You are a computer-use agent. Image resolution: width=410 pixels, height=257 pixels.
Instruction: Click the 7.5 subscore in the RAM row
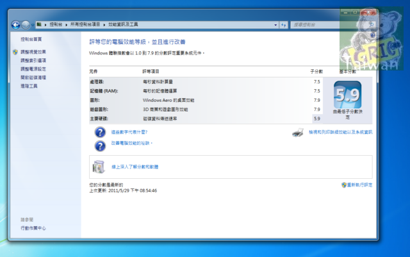tap(317, 91)
